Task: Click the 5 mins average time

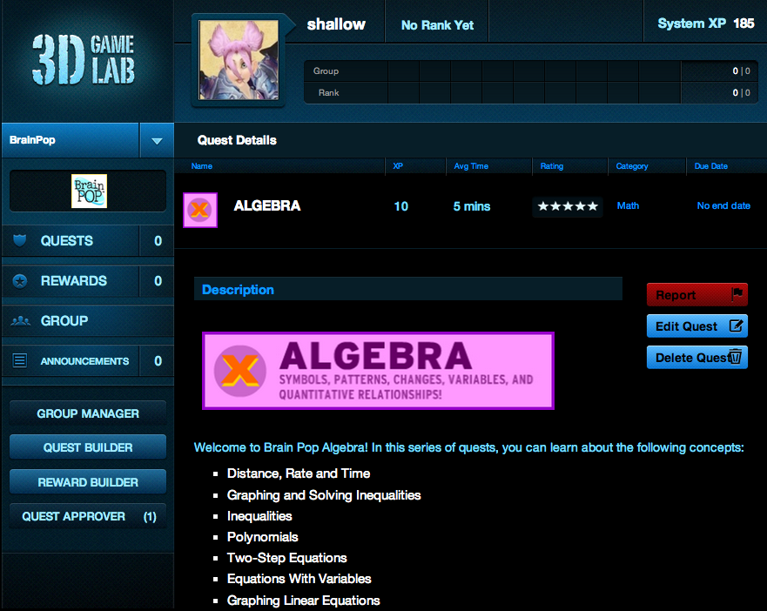Action: (x=472, y=206)
